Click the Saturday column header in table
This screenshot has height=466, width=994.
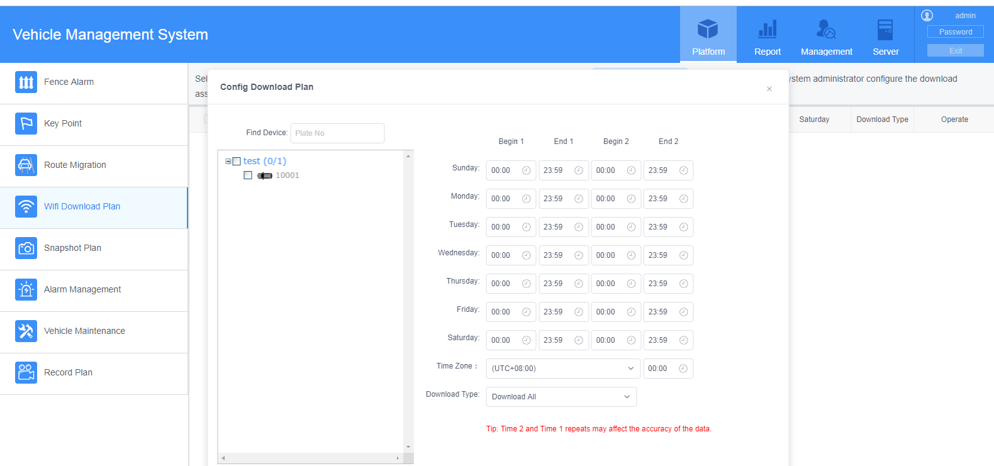pyautogui.click(x=814, y=119)
